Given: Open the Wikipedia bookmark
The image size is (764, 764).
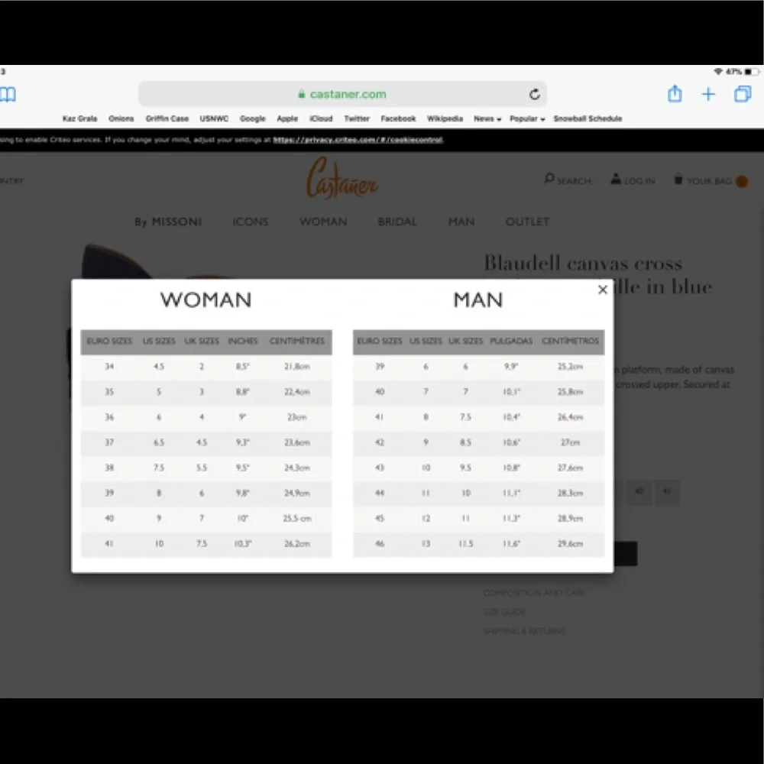Looking at the screenshot, I should 445,118.
